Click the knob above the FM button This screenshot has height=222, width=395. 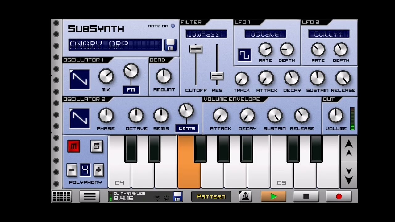tap(131, 71)
